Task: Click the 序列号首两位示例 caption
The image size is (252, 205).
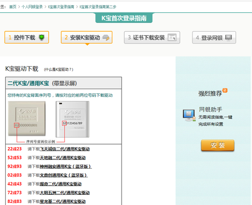Action: [41, 141]
